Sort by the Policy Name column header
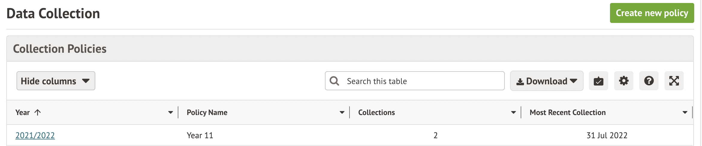Image resolution: width=702 pixels, height=146 pixels. pyautogui.click(x=207, y=112)
